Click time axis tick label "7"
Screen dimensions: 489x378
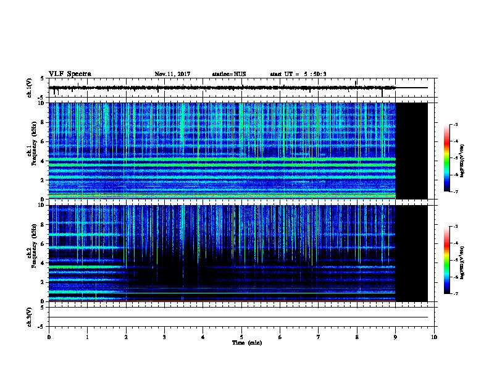click(319, 337)
